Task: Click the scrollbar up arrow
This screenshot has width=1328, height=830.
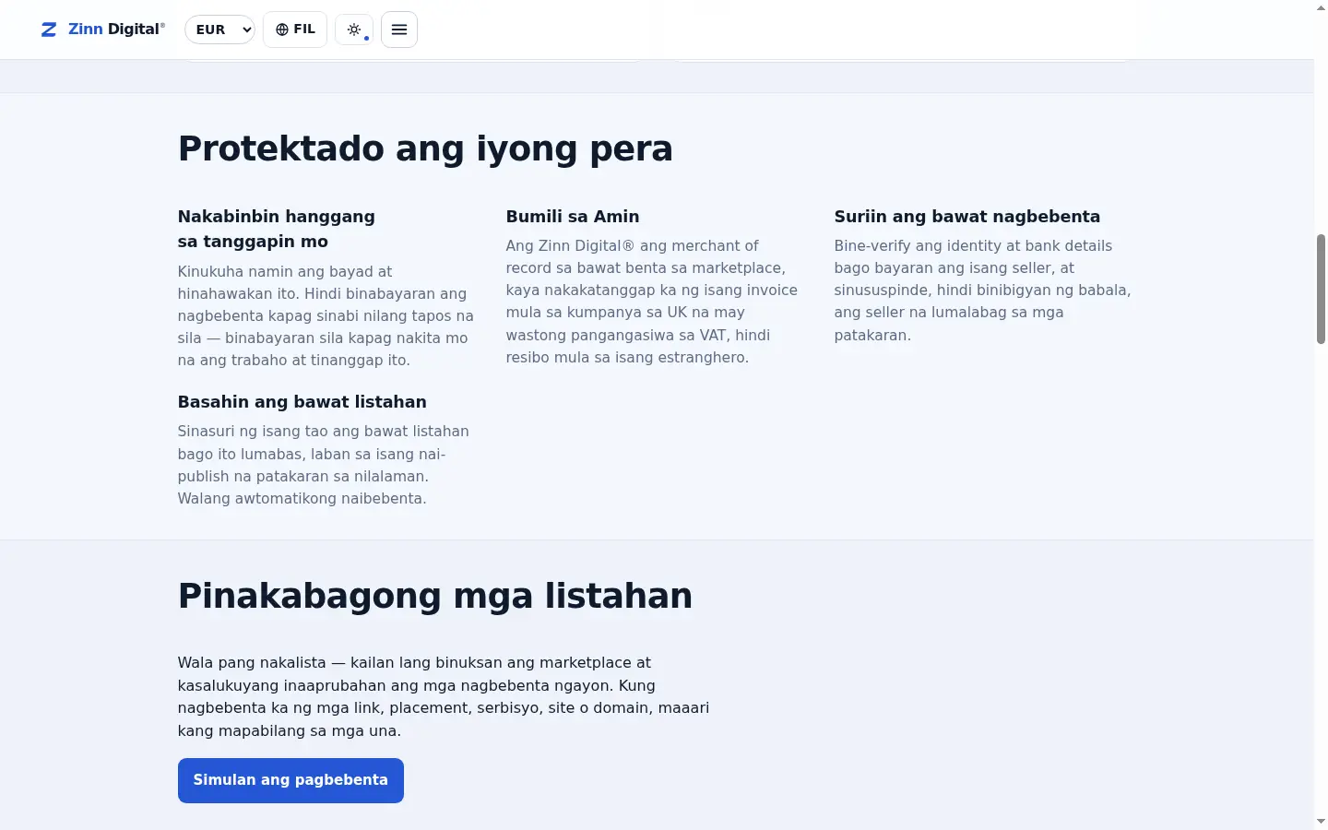Action: (1321, 7)
